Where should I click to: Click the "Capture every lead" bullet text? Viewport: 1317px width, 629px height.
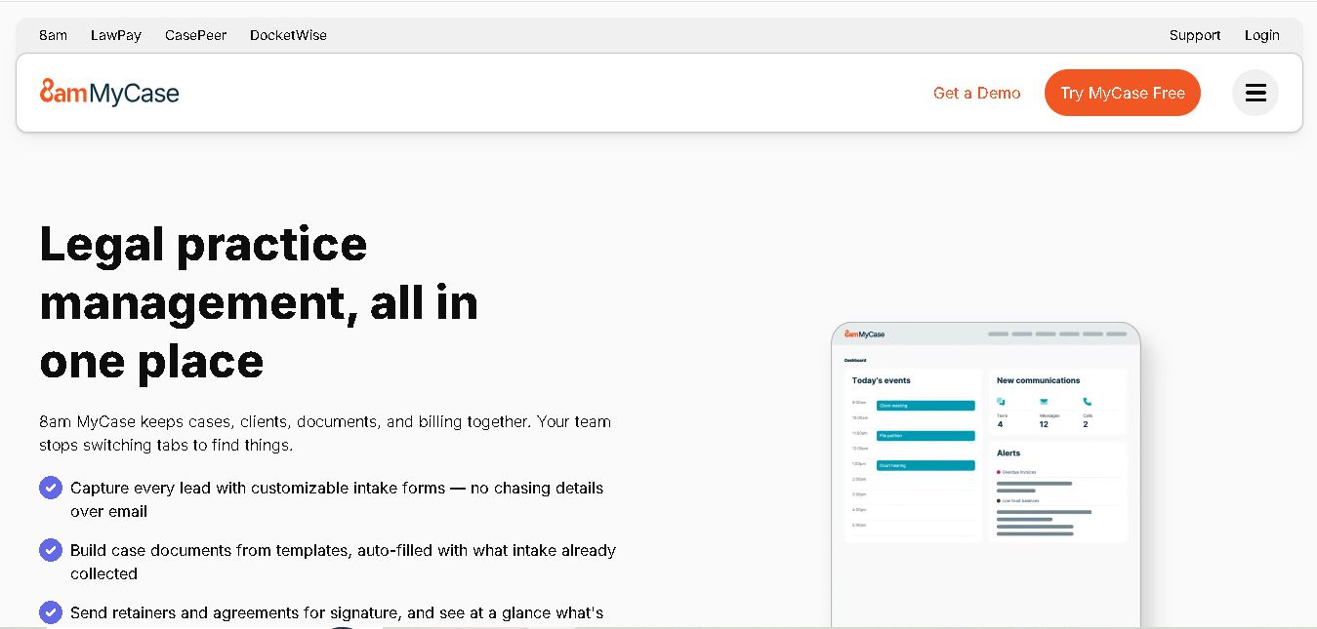coord(337,499)
